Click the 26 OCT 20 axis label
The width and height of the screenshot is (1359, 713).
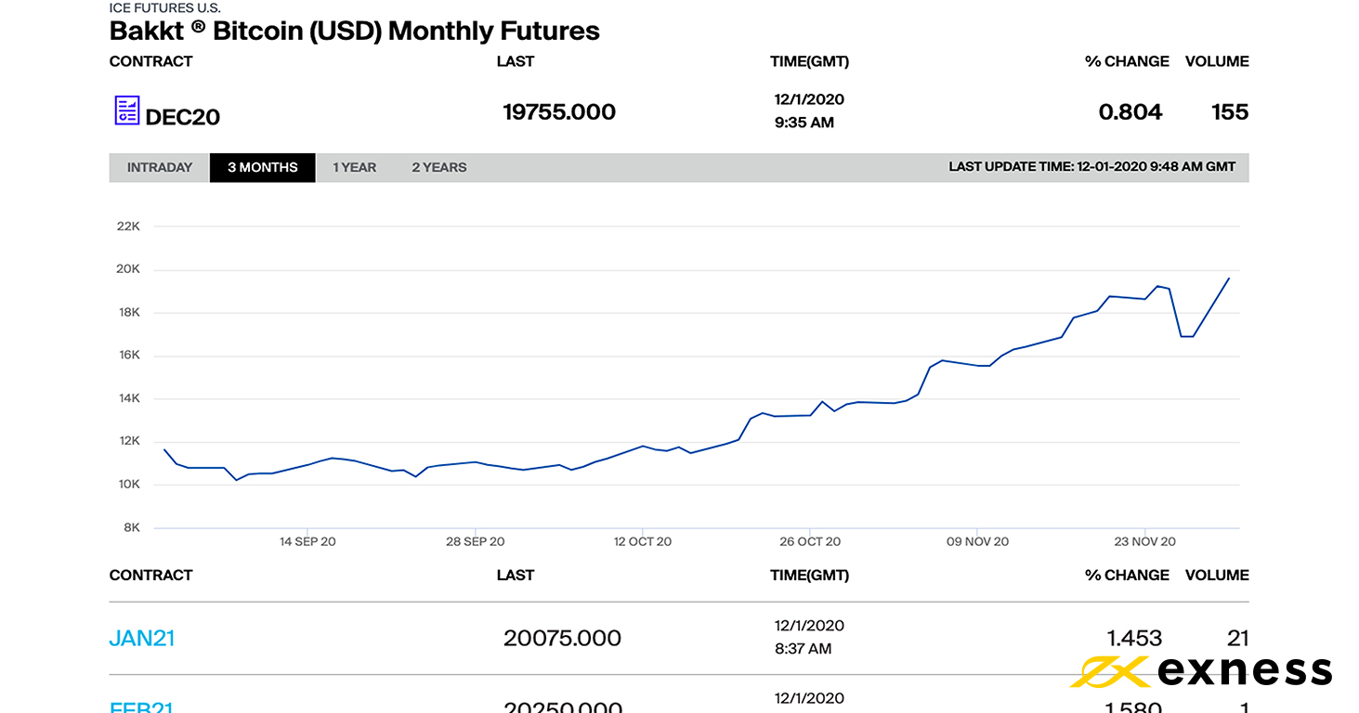tap(810, 542)
